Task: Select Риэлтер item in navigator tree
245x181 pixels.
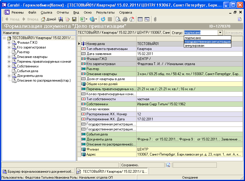Action: click(x=23, y=52)
